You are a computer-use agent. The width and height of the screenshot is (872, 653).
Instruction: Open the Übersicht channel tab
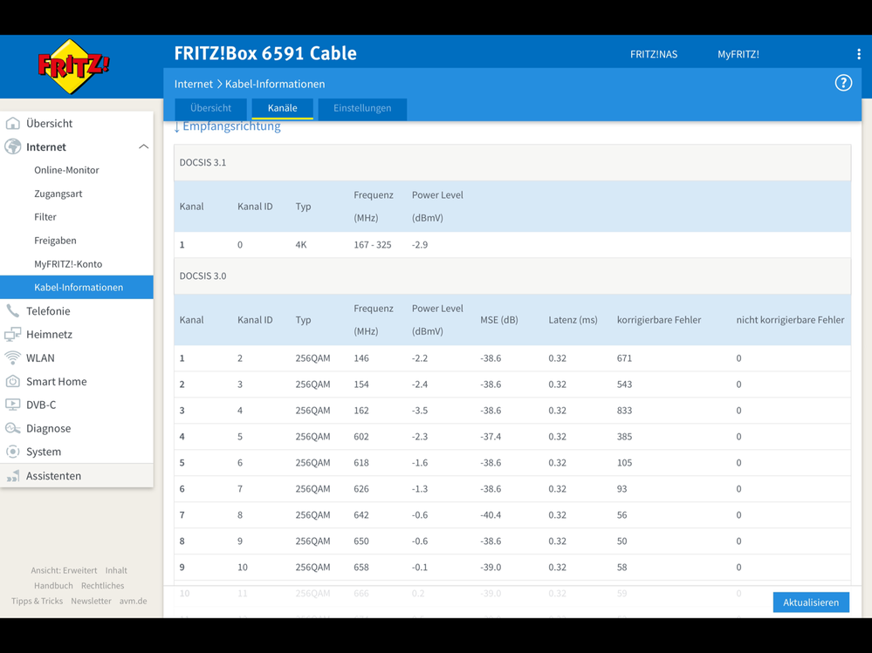(209, 110)
